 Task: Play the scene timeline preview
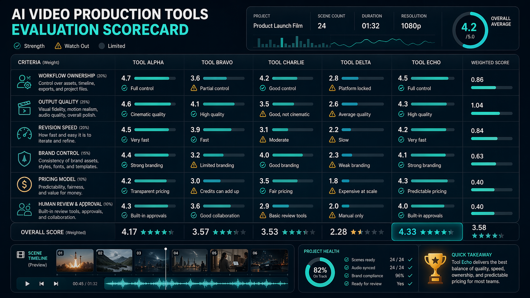coord(27,284)
